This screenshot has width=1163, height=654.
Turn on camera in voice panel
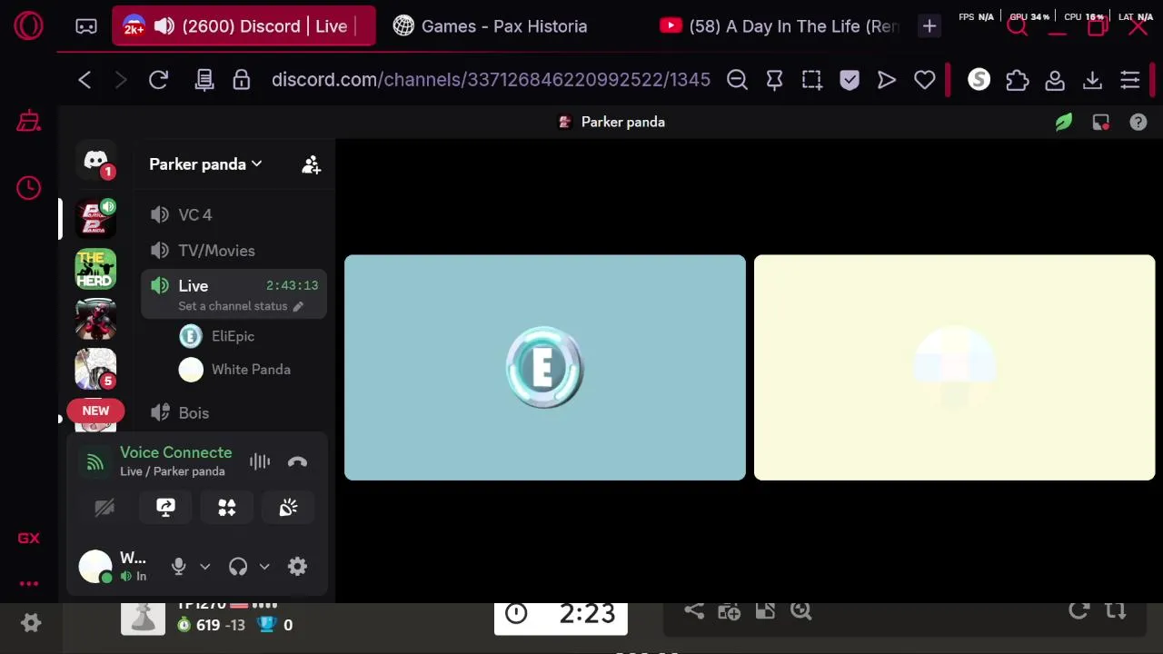104,508
